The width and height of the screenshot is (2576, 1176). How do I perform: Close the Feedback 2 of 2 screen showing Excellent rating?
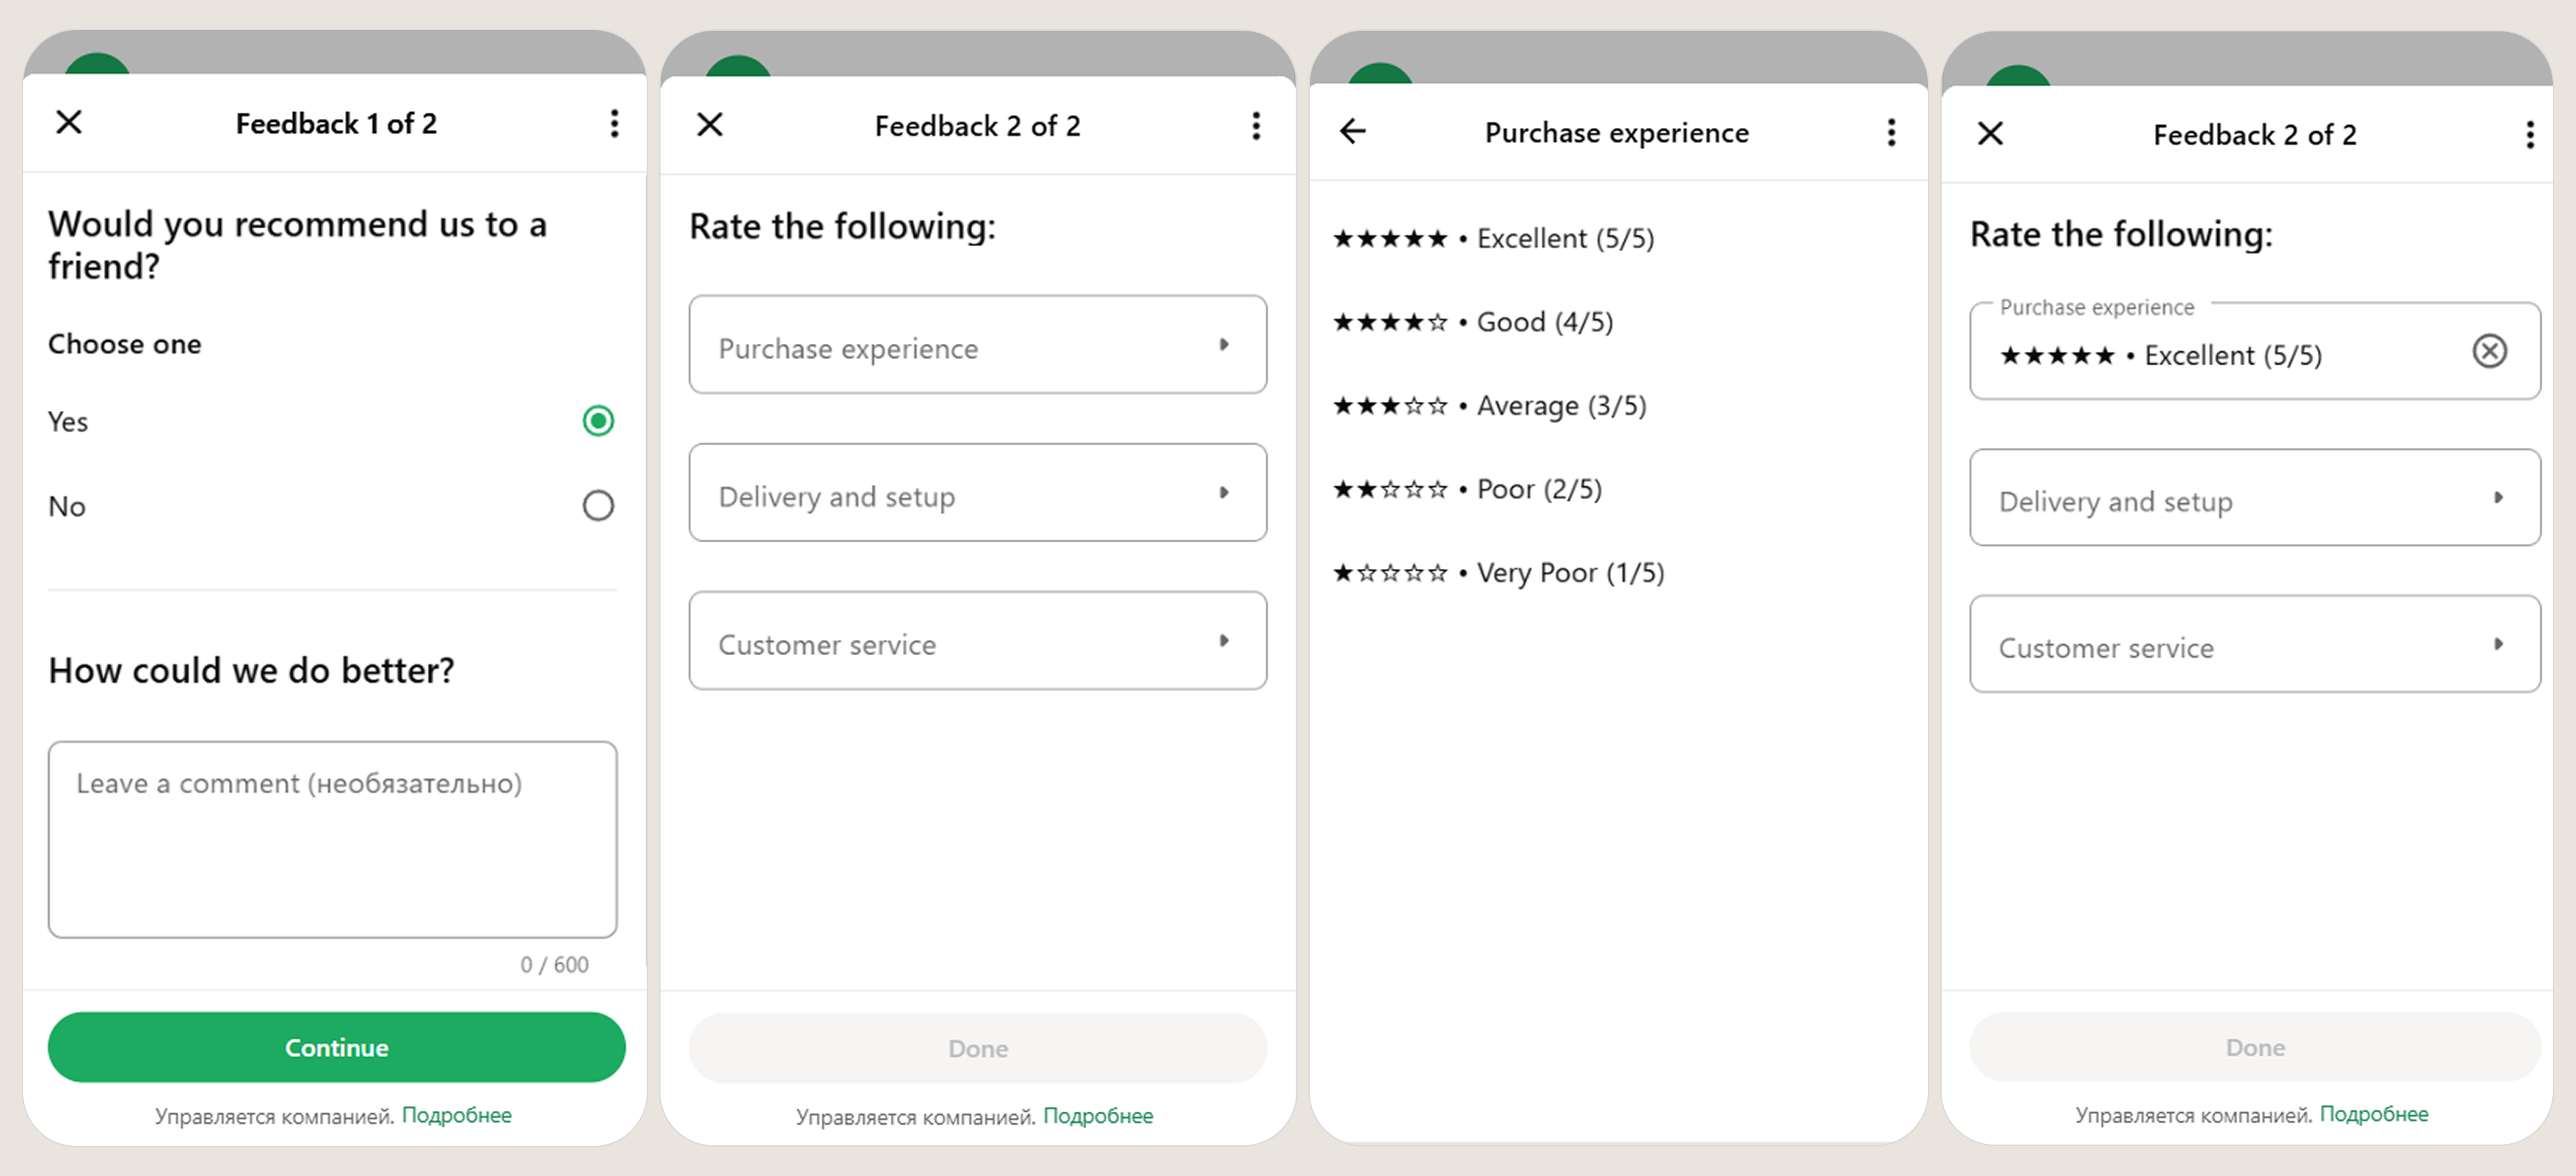(x=1990, y=134)
